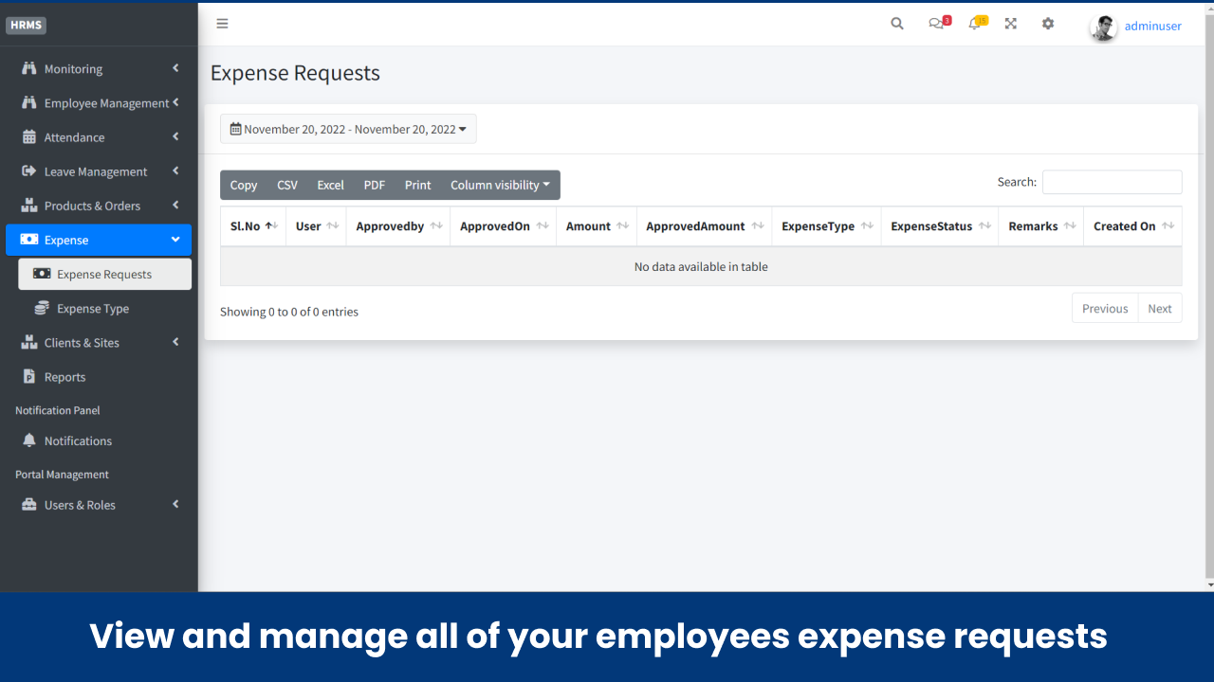Viewport: 1214px width, 682px height.
Task: Open the messages icon showing 3 unread
Action: coord(936,23)
